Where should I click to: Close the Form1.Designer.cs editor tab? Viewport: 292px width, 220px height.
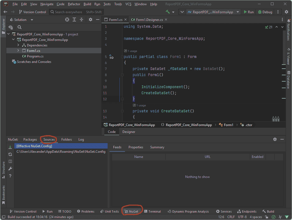tap(166, 20)
